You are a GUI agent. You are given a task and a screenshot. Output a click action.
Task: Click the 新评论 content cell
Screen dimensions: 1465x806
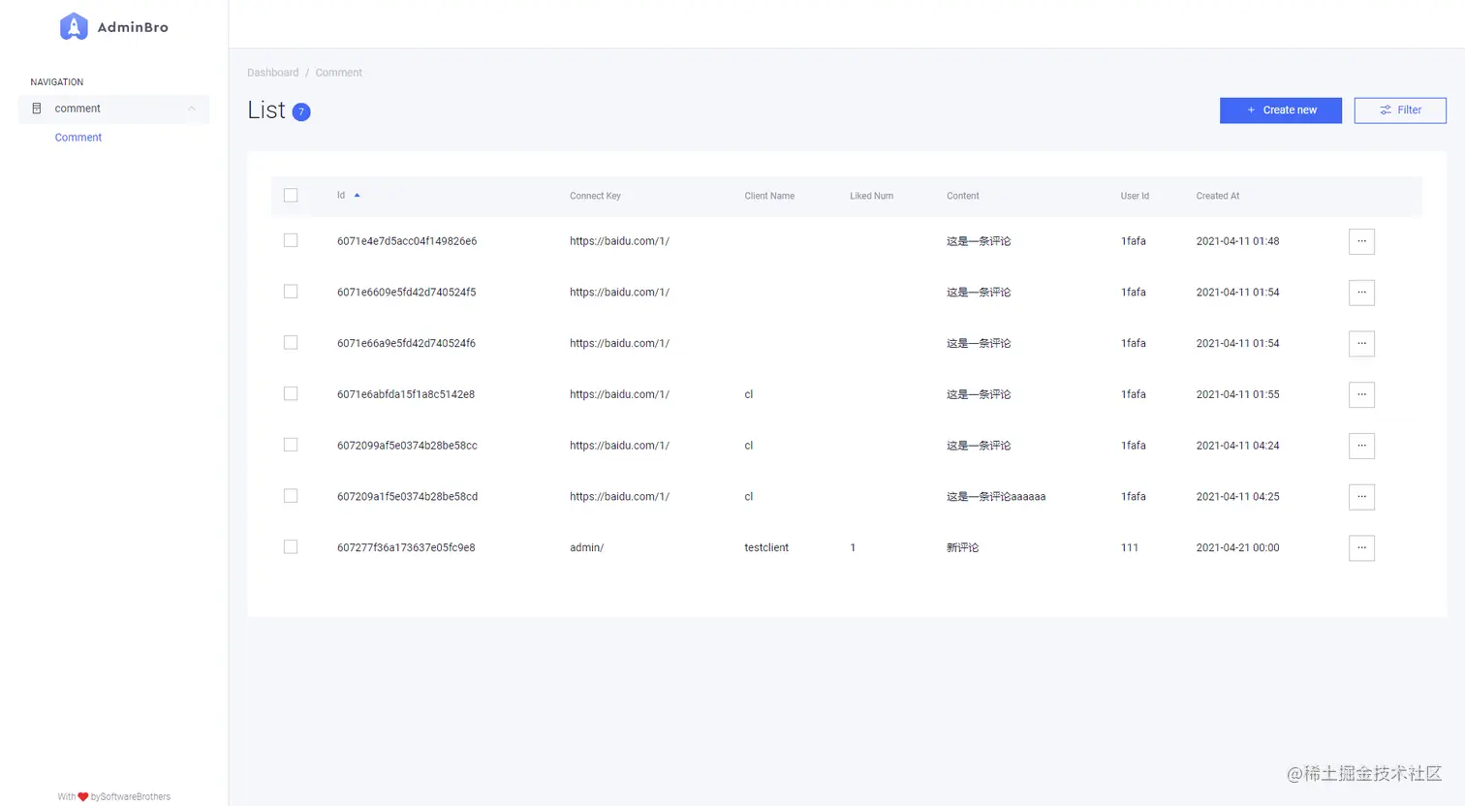[x=963, y=548]
